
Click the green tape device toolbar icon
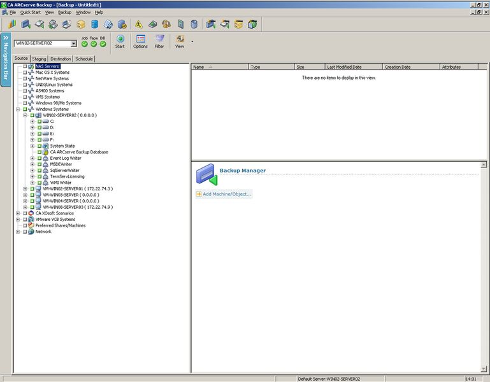[152, 24]
